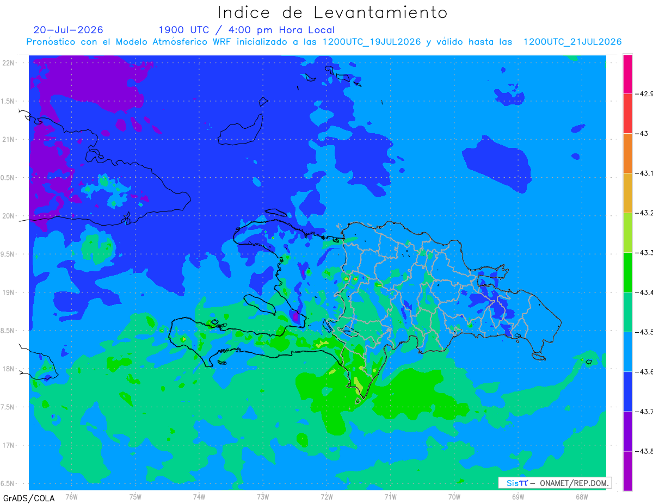Click the map title 'Indice de Levantamiento'
The image size is (653, 504).
click(332, 12)
